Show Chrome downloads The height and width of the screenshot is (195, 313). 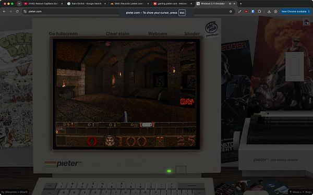[269, 11]
